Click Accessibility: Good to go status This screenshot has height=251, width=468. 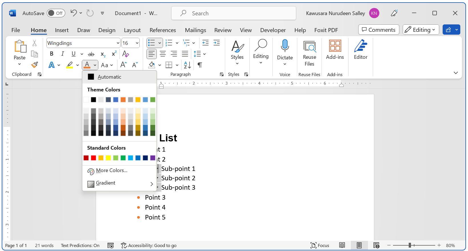(x=148, y=245)
